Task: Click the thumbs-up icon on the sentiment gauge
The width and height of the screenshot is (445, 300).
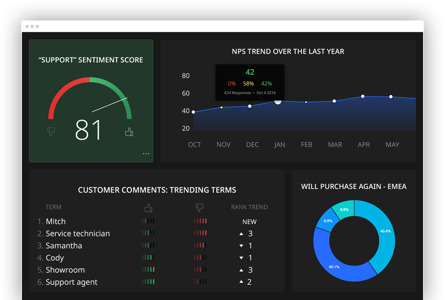Action: point(129,132)
